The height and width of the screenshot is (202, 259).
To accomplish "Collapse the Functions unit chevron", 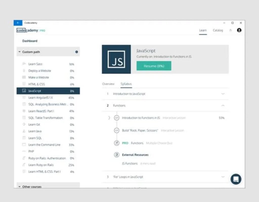I will tap(223, 106).
